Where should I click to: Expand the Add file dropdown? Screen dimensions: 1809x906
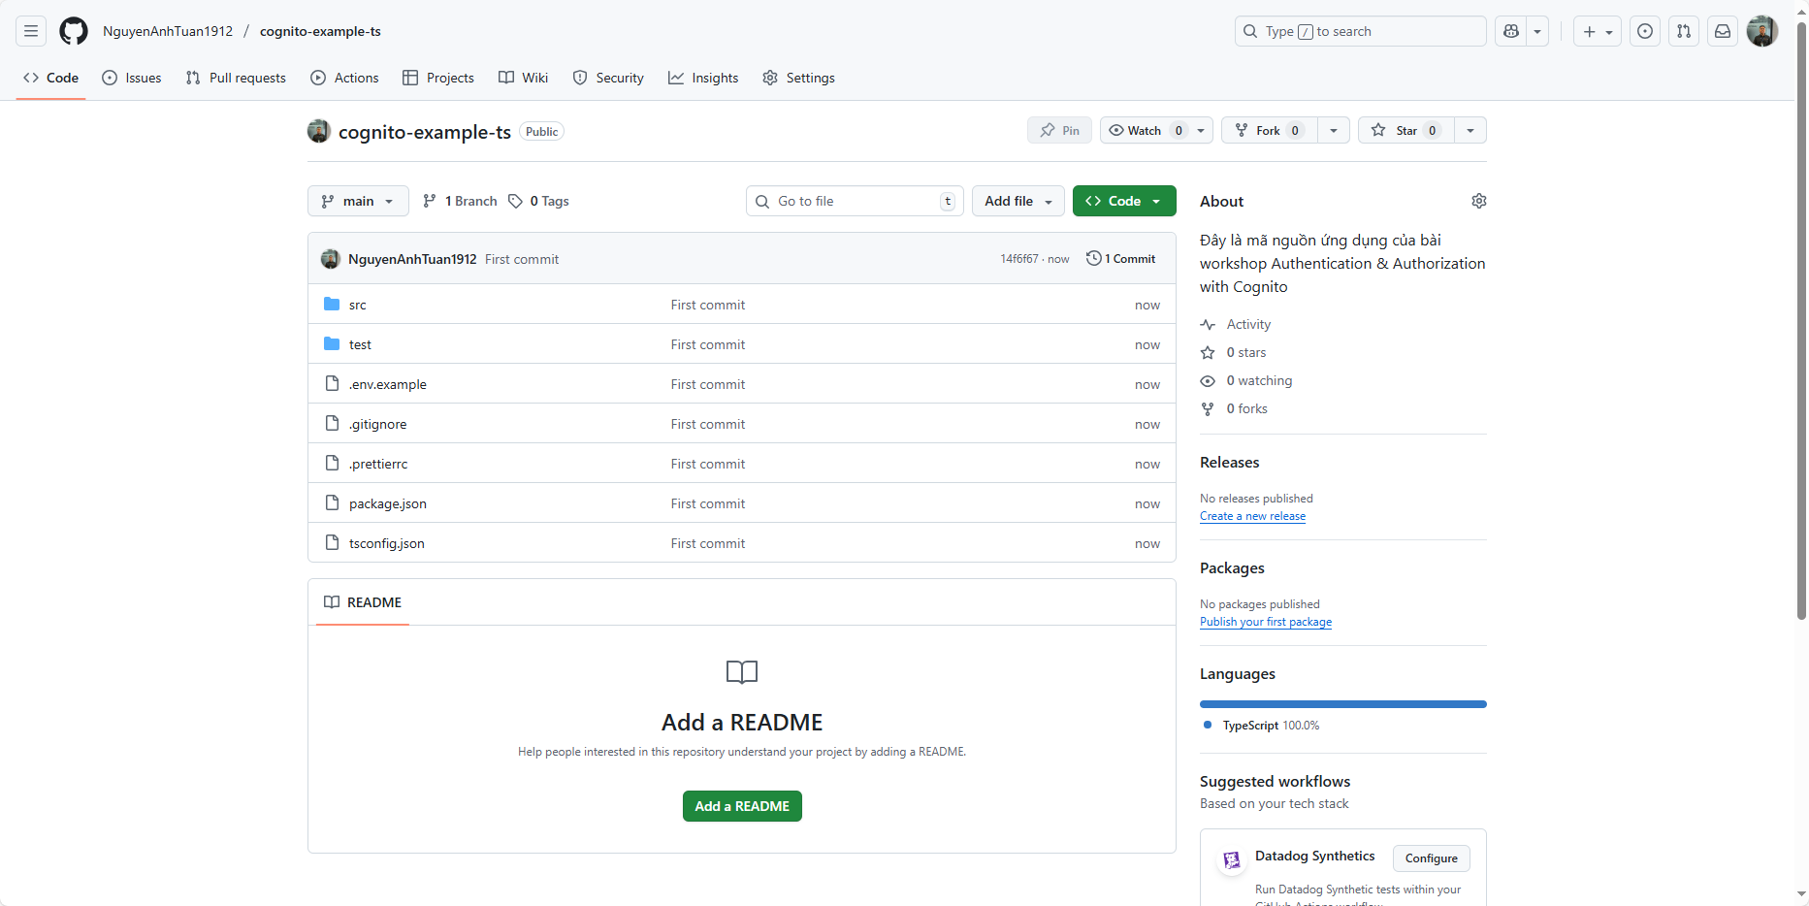pos(1018,201)
